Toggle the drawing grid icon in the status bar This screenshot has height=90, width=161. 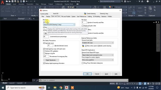point(117,83)
